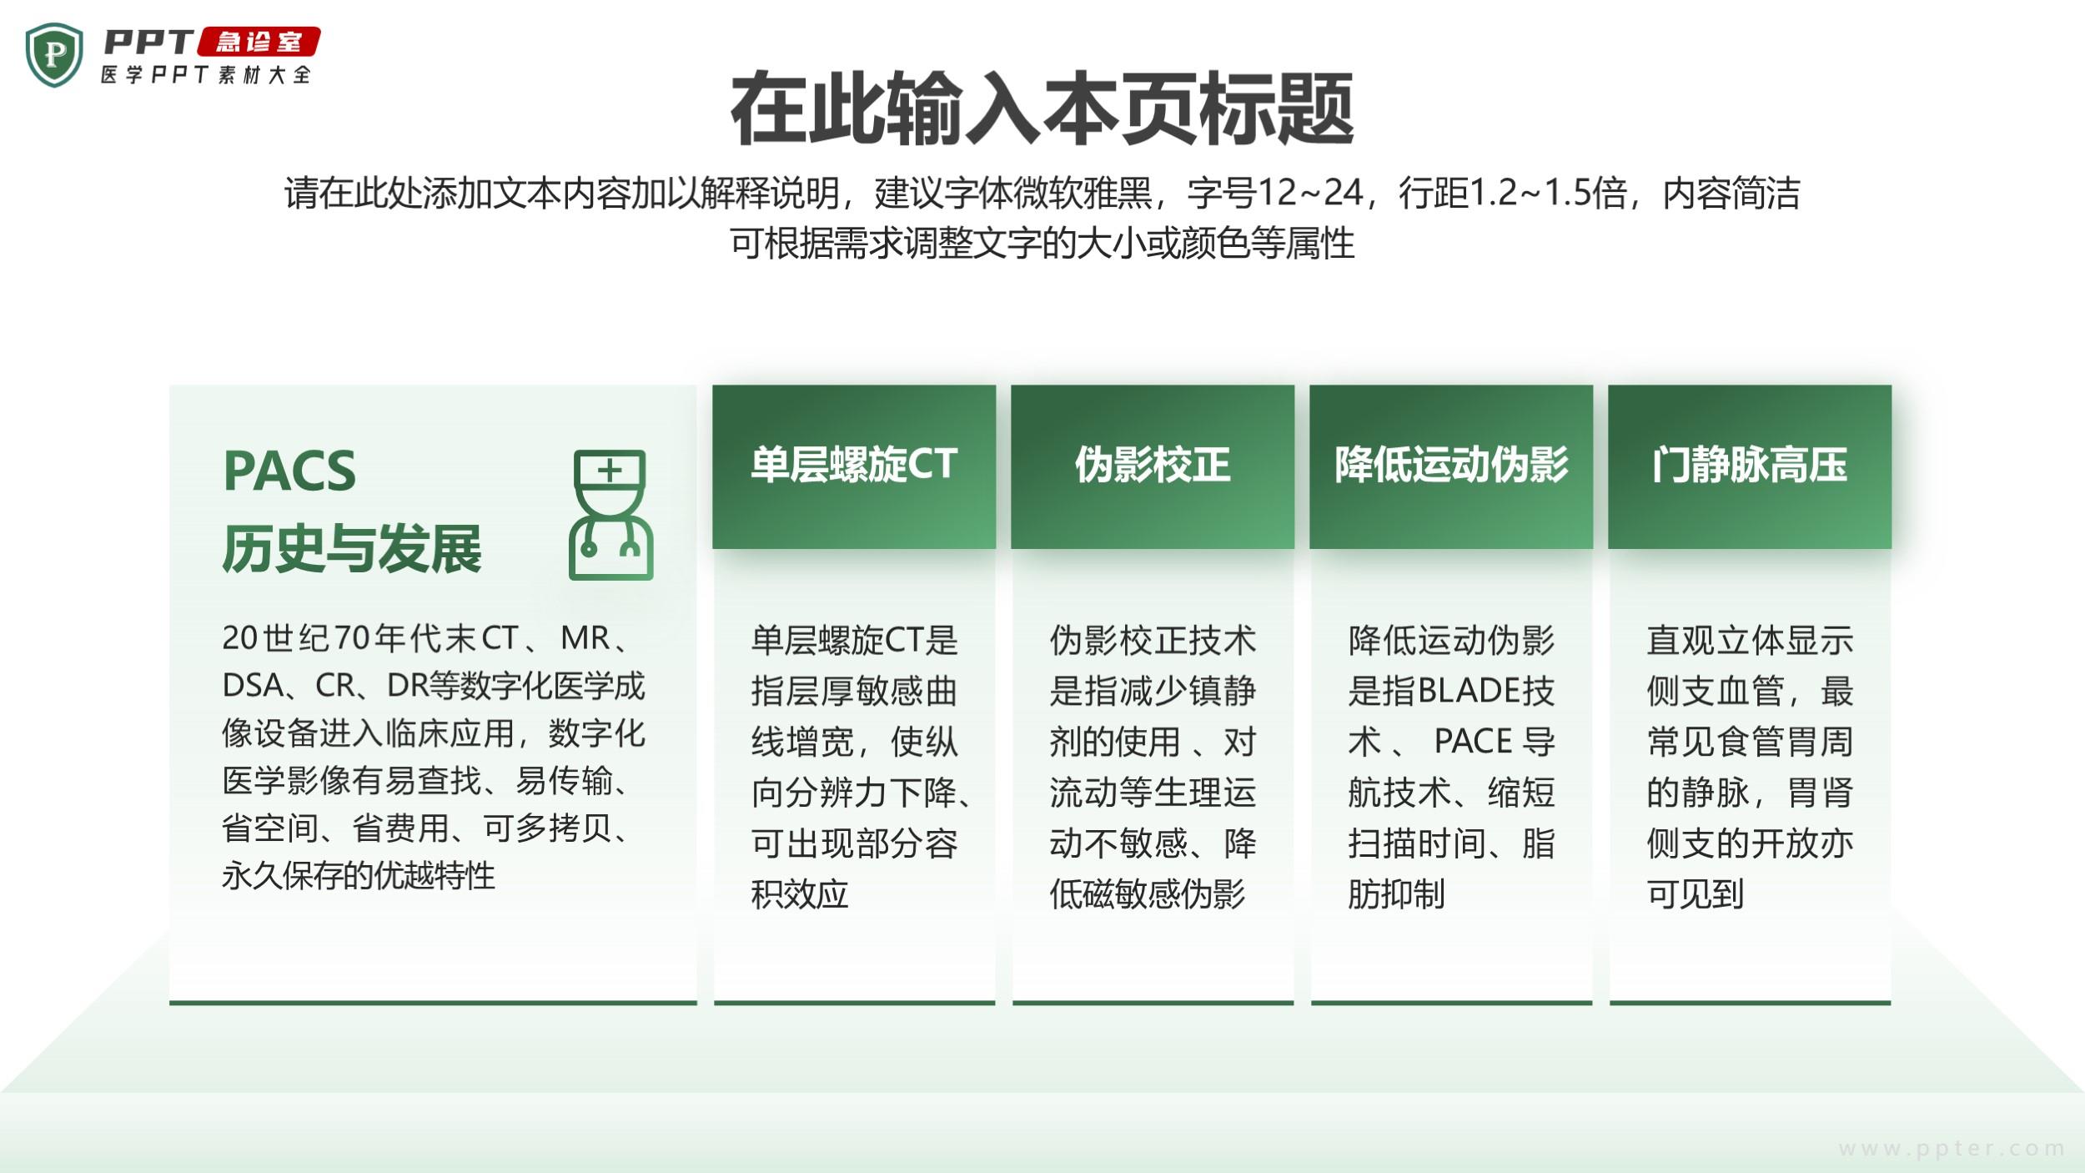Click body text starting 单层螺旋CT是
The height and width of the screenshot is (1173, 2085).
[x=856, y=767]
